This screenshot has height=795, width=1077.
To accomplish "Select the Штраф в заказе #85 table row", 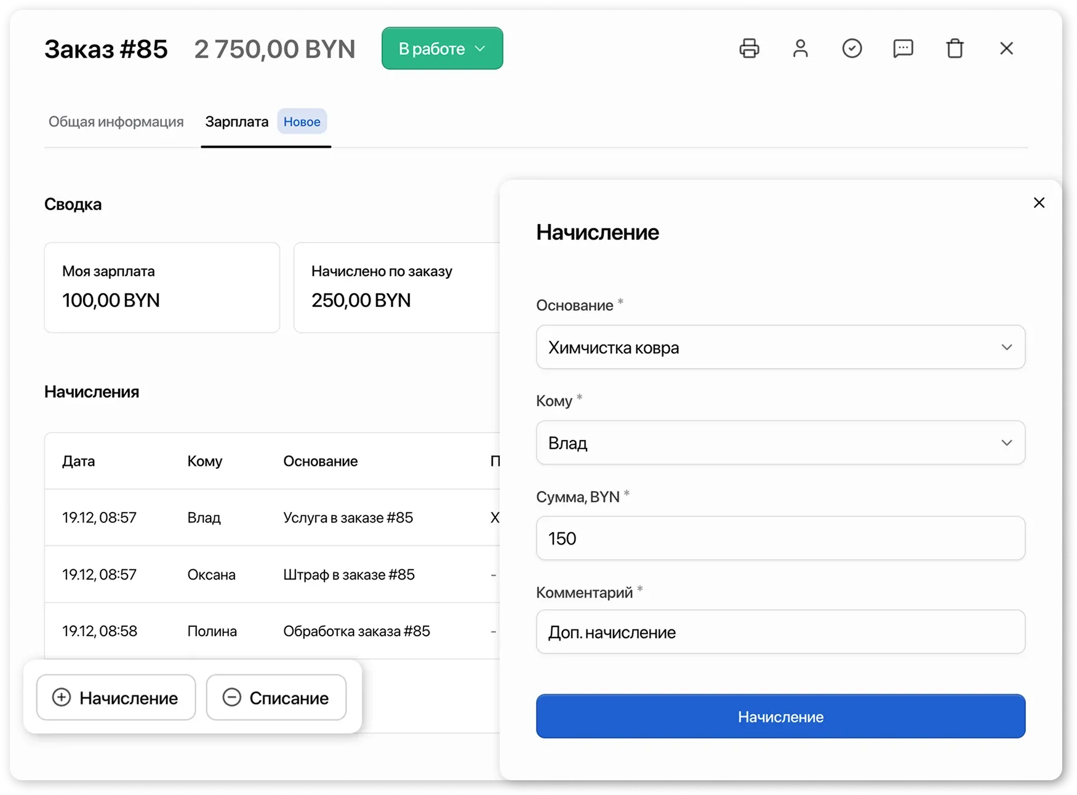I will click(x=271, y=574).
